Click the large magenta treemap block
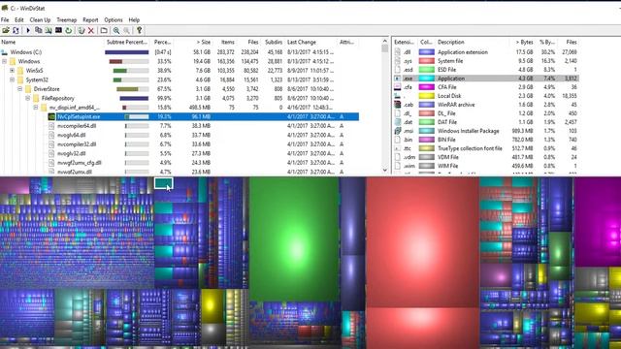This screenshot has width=621, height=349. point(598,222)
